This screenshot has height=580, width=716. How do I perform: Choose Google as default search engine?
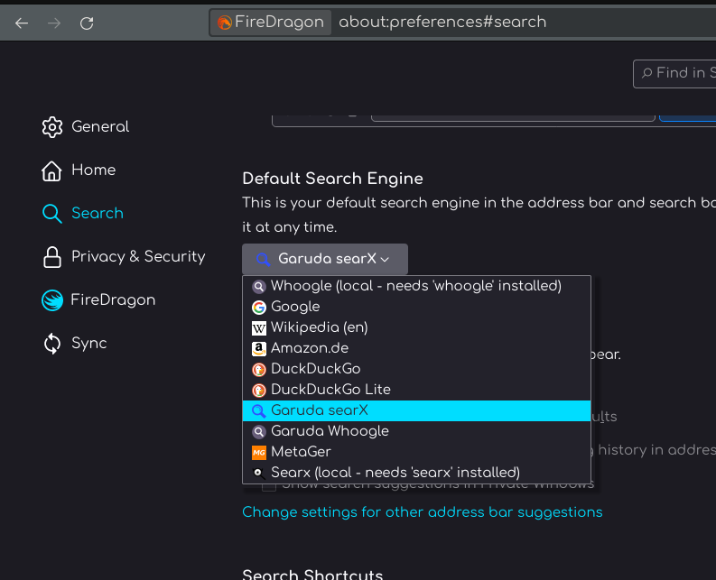[416, 307]
